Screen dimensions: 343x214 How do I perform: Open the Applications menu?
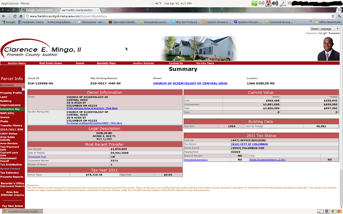(x=10, y=3)
